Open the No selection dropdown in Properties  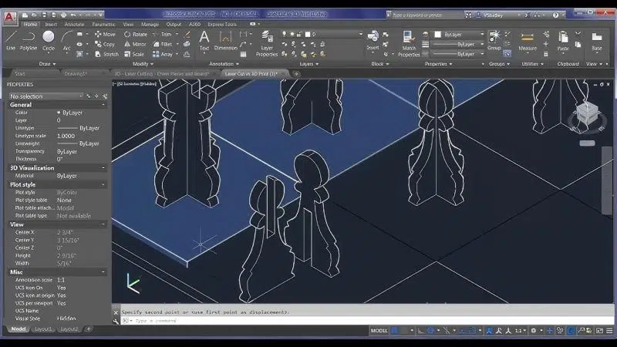tap(46, 96)
